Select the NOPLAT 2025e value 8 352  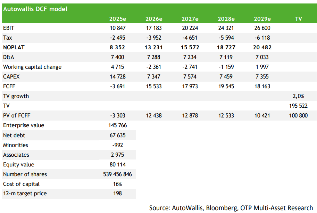(117, 47)
